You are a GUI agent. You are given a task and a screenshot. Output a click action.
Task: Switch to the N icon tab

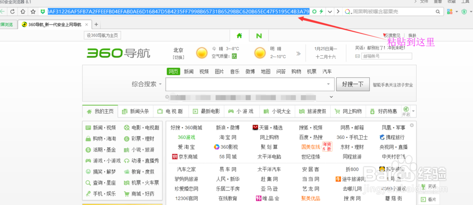point(259,36)
